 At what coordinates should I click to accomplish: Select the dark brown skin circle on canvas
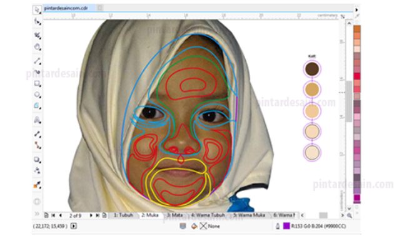pos(312,69)
